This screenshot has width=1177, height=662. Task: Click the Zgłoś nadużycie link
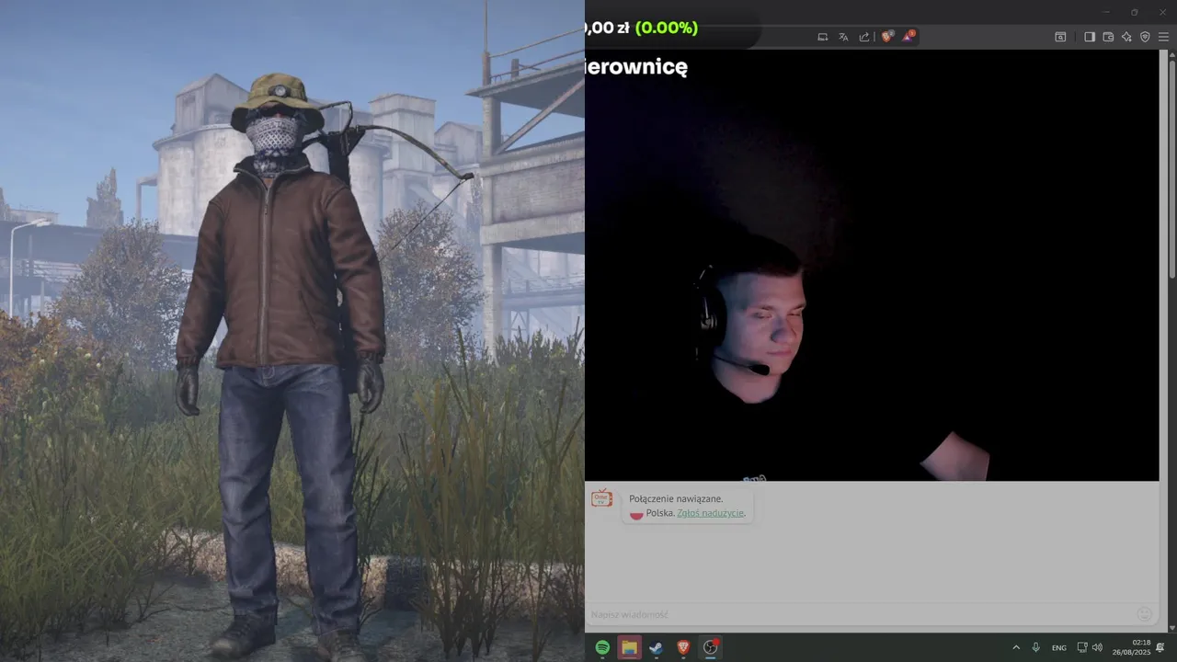(710, 513)
